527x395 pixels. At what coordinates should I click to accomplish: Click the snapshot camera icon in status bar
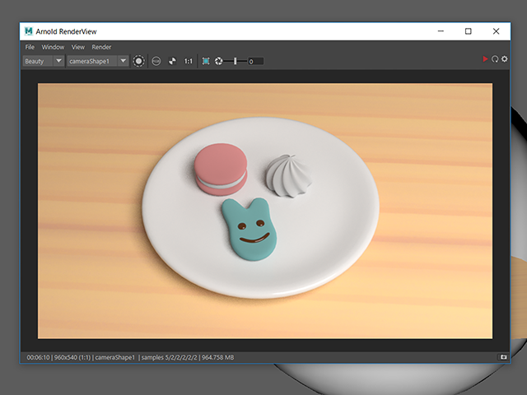503,357
